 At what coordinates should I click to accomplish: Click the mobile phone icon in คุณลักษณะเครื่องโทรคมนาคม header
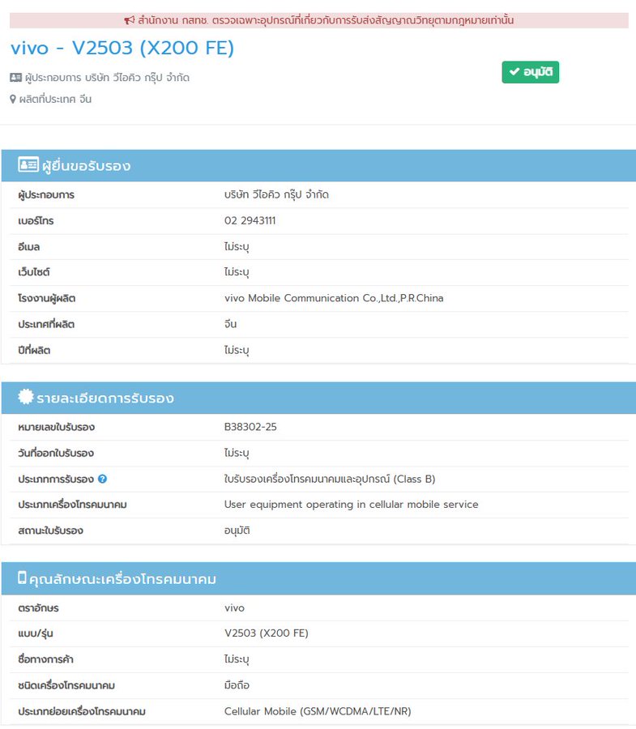pos(22,578)
